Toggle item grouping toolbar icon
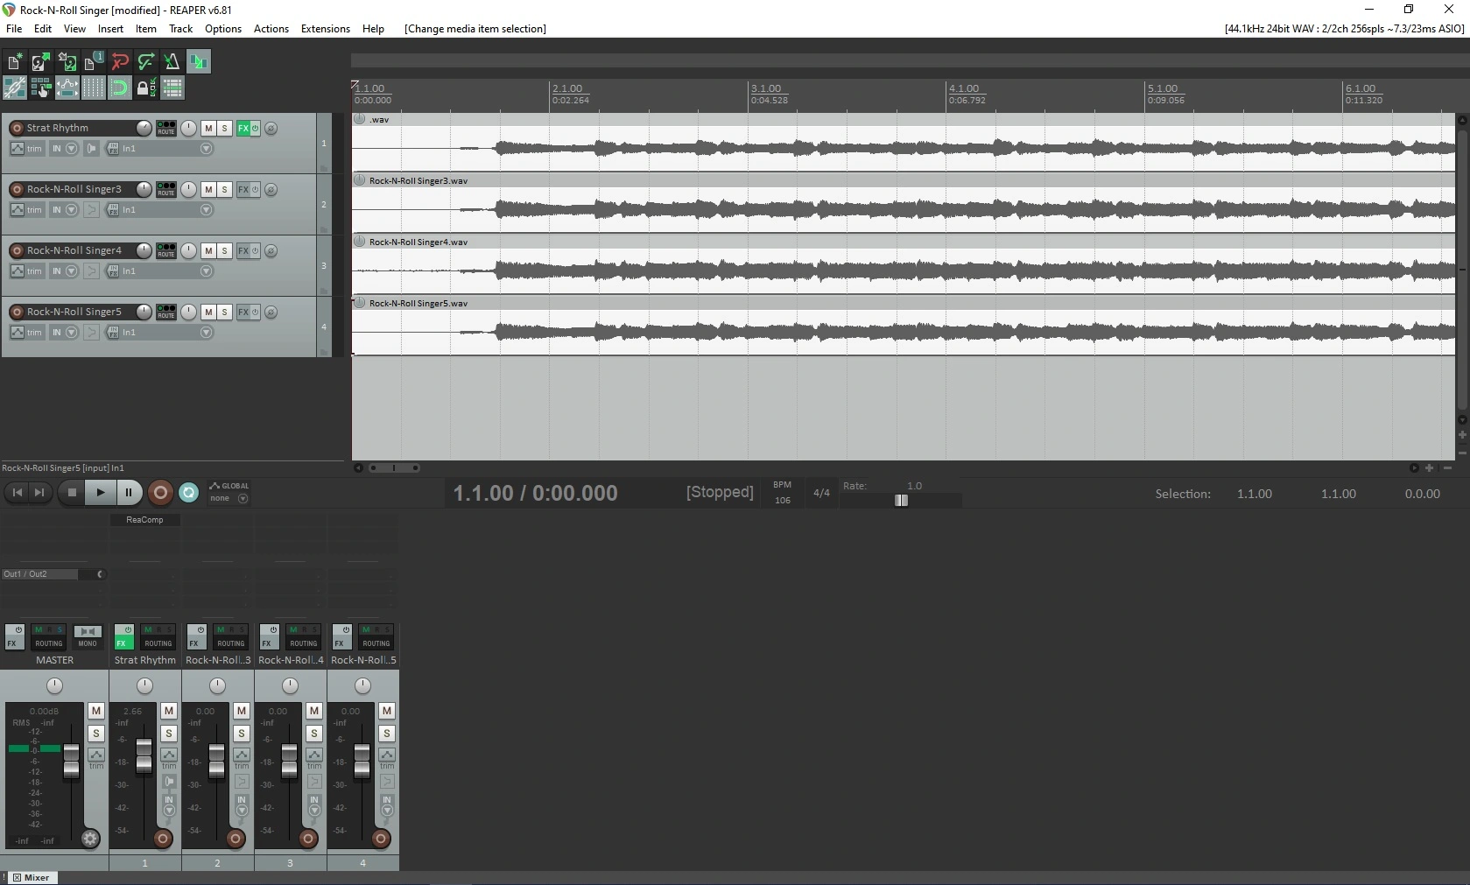The width and height of the screenshot is (1470, 885). tap(15, 88)
